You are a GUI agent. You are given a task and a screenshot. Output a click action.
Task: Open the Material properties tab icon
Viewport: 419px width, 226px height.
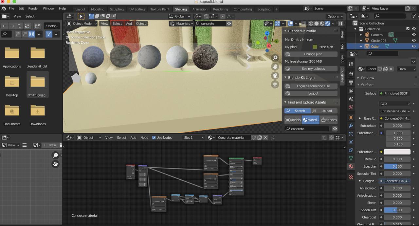(351, 166)
